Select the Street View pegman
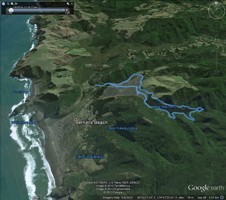The width and height of the screenshot is (226, 200). click(x=217, y=39)
